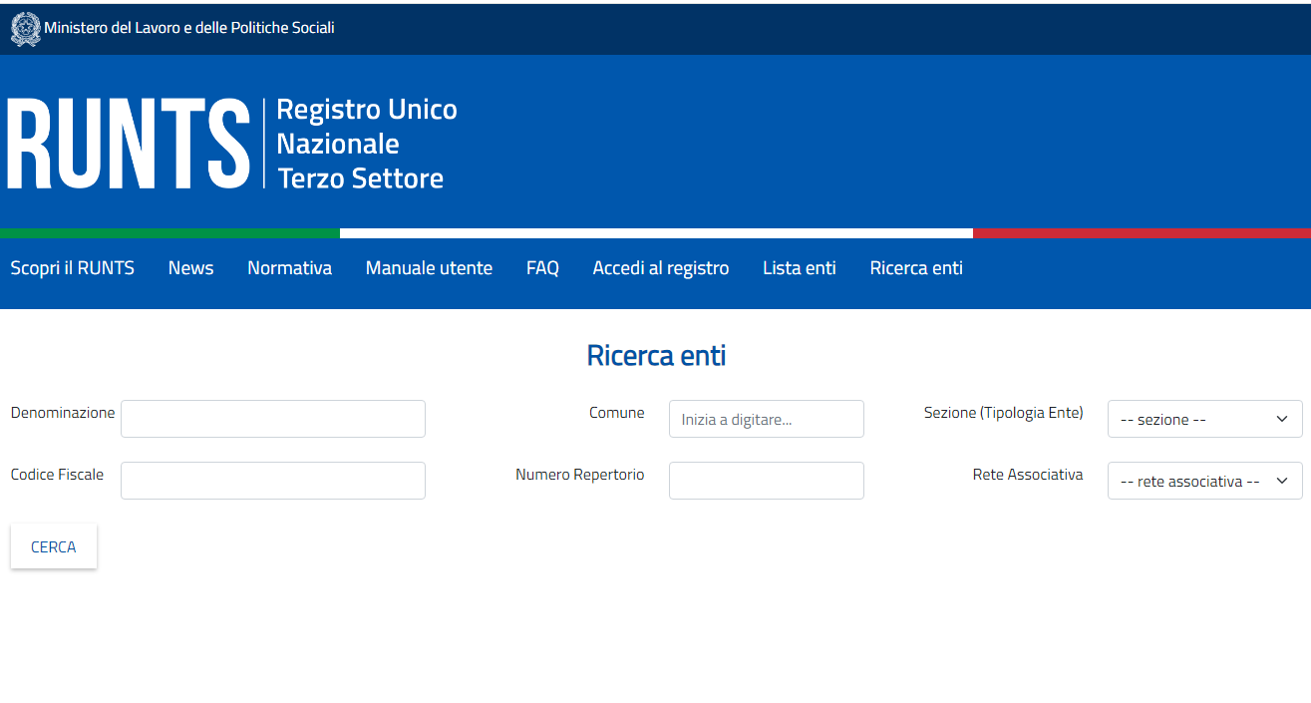The height and width of the screenshot is (703, 1311).
Task: Click the Rete Associativa label
Action: coord(1028,475)
